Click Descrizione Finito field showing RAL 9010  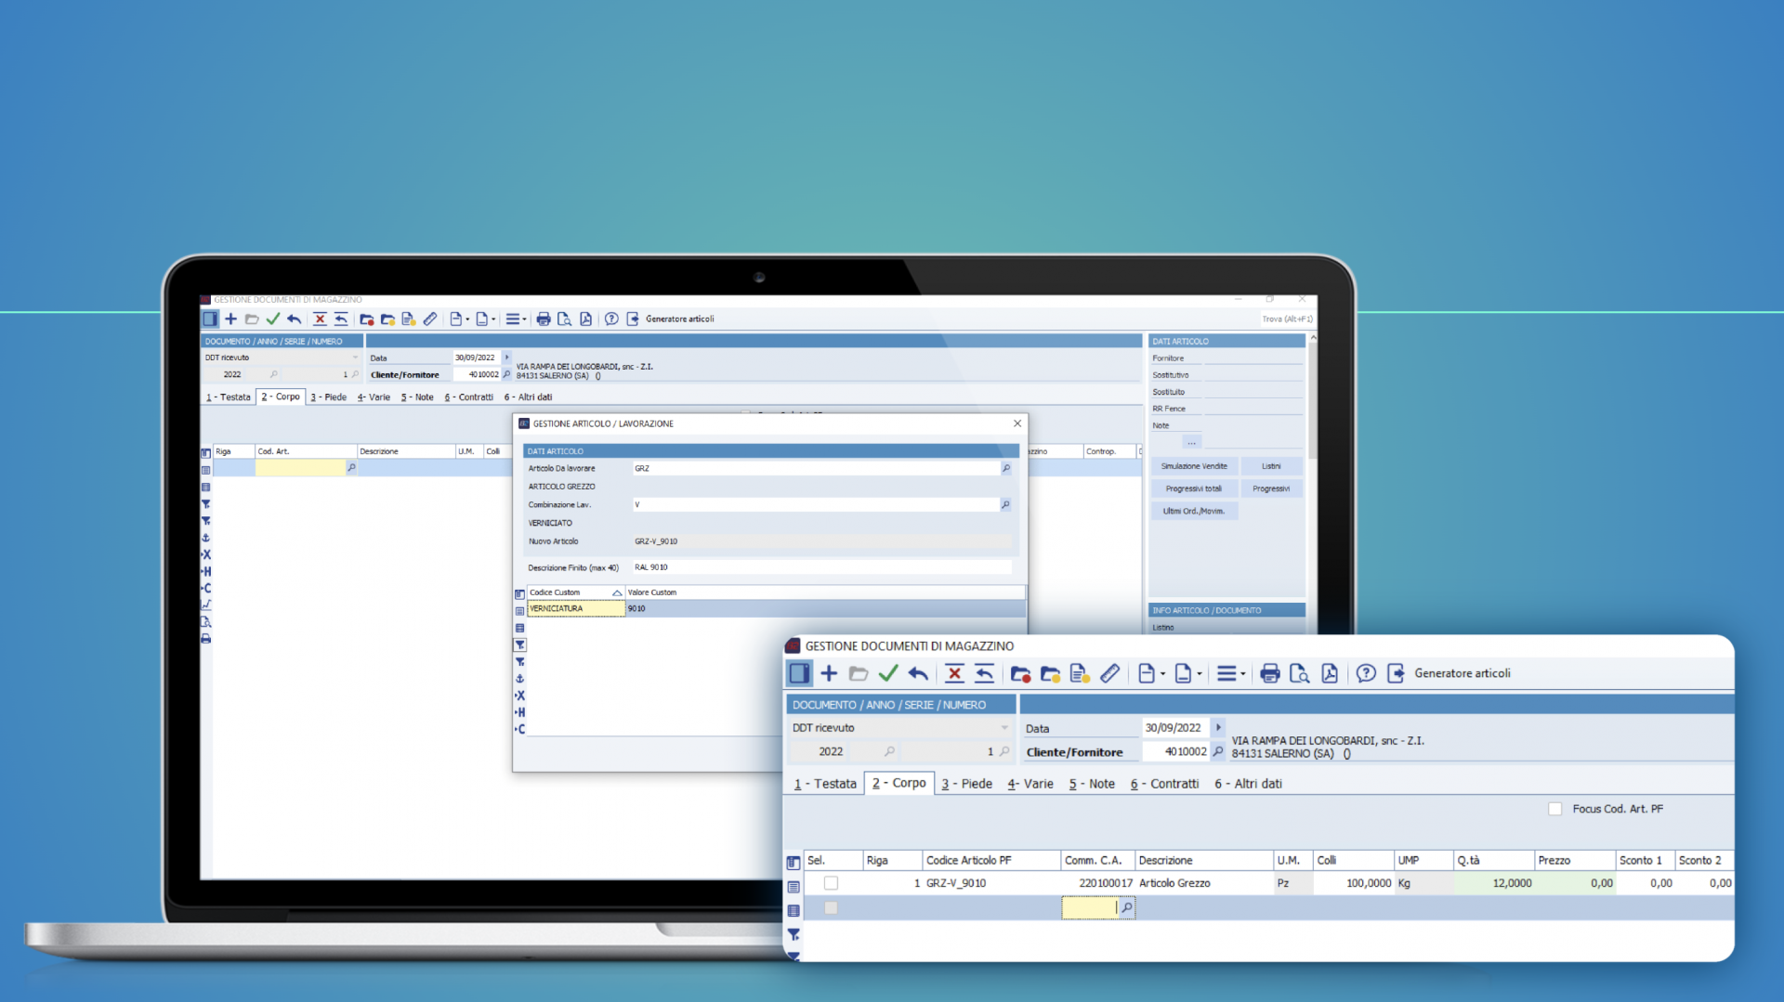(821, 567)
